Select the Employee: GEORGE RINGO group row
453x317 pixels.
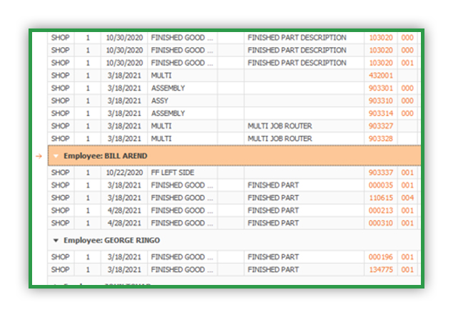point(234,240)
